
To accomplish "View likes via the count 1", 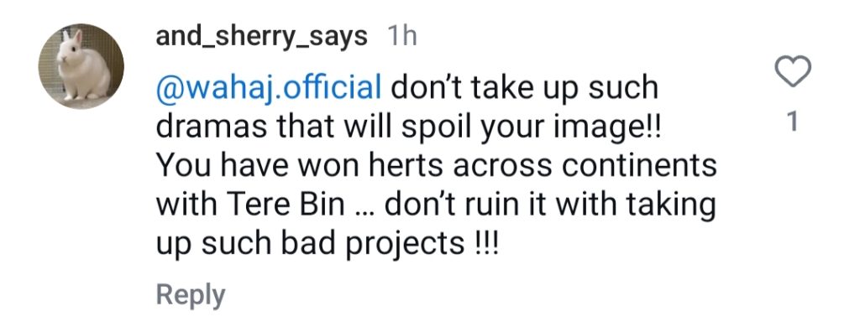I will pos(792,122).
